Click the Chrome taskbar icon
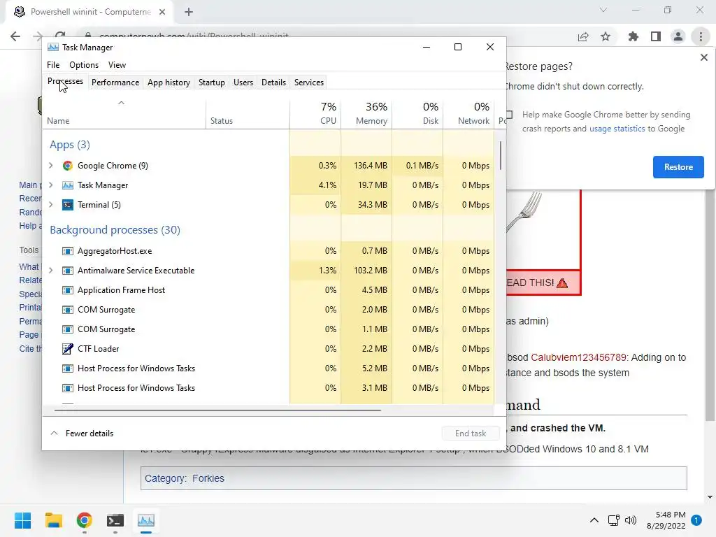Image resolution: width=716 pixels, height=537 pixels. [x=85, y=520]
